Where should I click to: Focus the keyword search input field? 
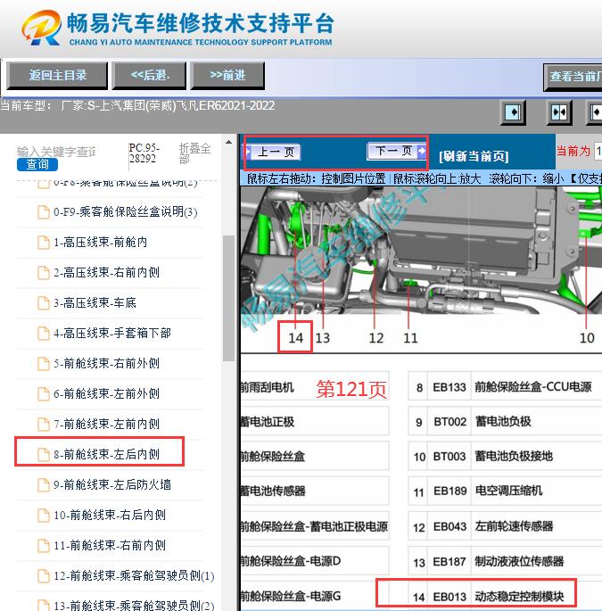coord(56,152)
